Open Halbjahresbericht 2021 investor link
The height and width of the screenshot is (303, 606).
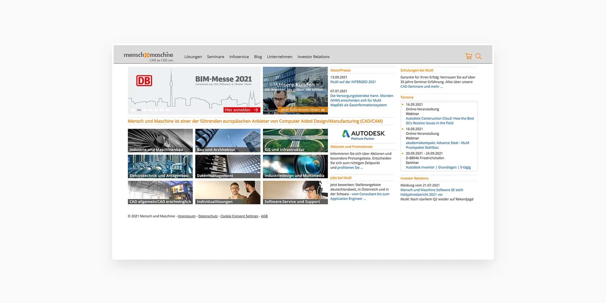point(432,192)
